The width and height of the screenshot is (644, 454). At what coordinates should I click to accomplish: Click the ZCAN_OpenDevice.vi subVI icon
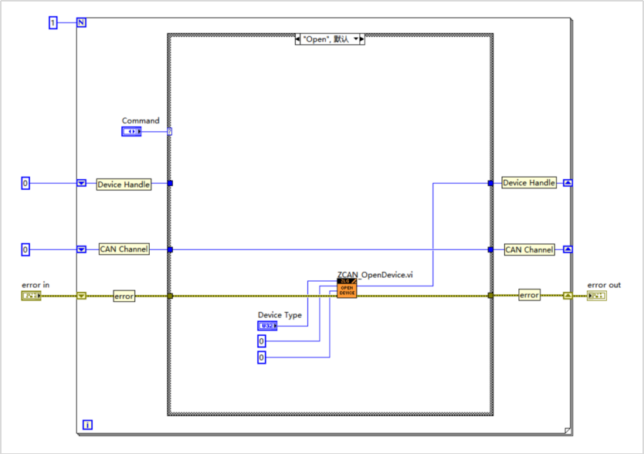pos(347,288)
